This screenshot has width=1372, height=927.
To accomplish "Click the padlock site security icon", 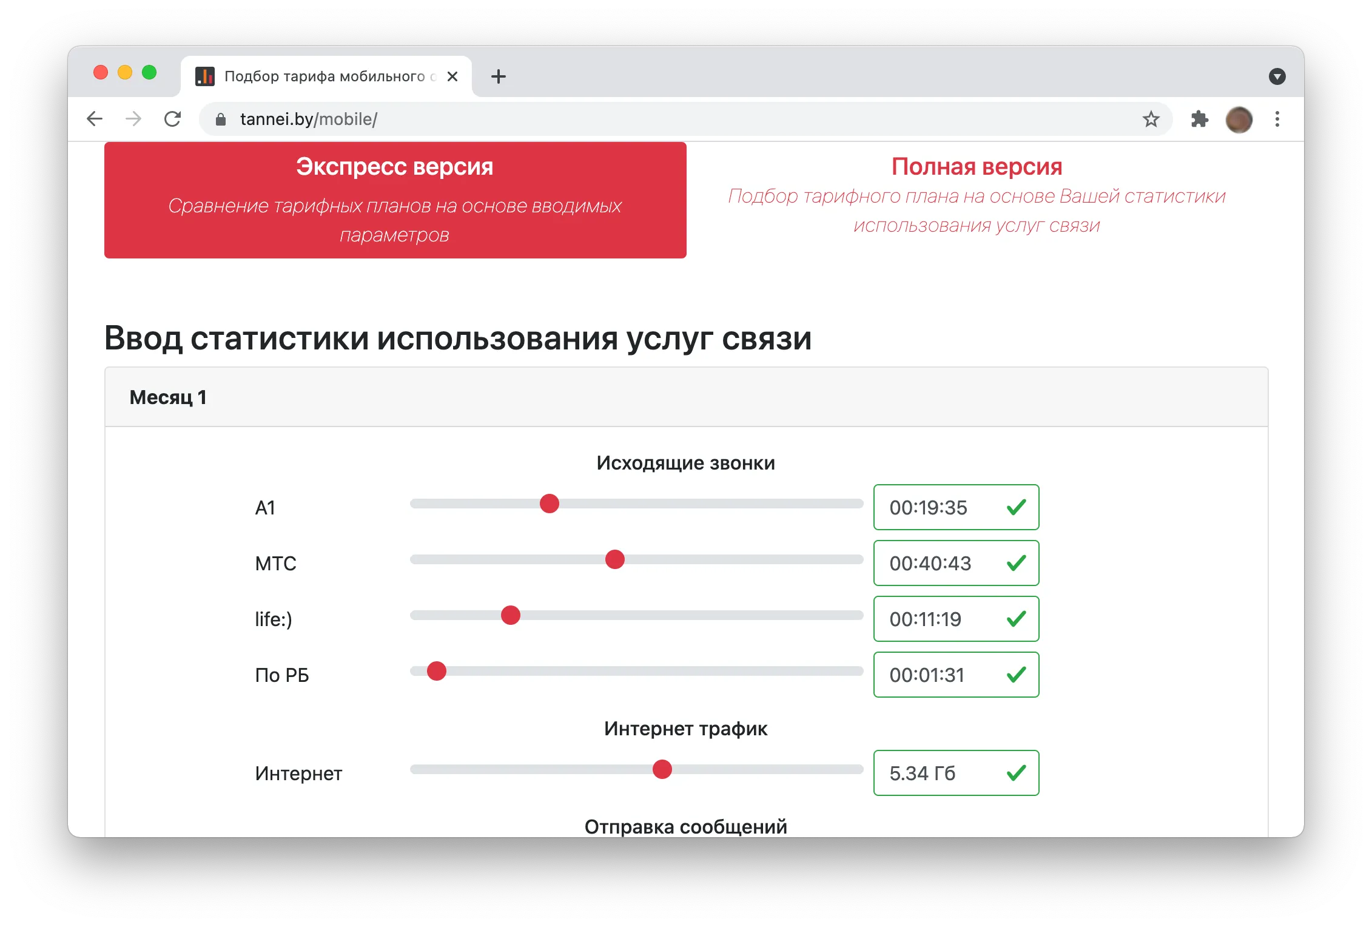I will 221,120.
